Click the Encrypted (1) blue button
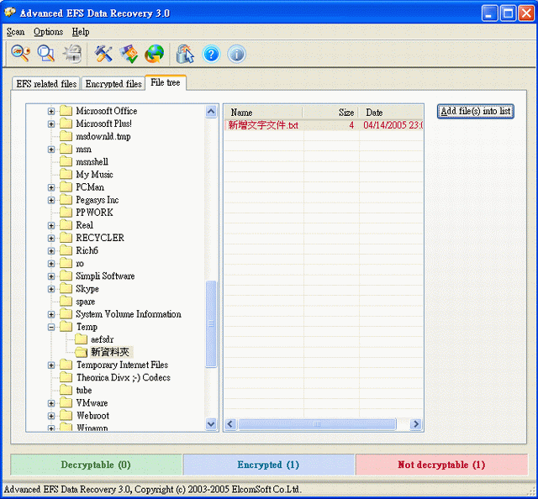Viewport: 538px width, 499px height. coord(268,465)
